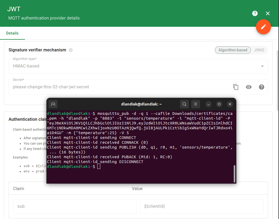
Task: Switch verifier mechanism to JWKS
Action: click(x=259, y=50)
